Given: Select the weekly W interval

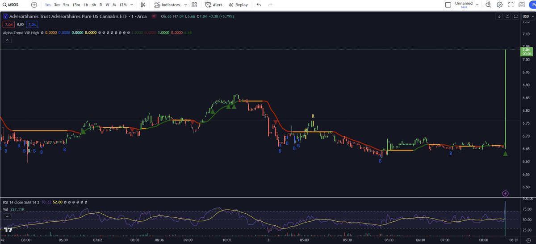Looking at the screenshot, I should [107, 5].
